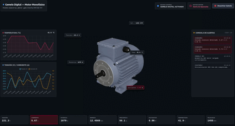The image size is (235, 126).
Task: Click the Tensión 221.3 V bottom card
Action: 15,120
